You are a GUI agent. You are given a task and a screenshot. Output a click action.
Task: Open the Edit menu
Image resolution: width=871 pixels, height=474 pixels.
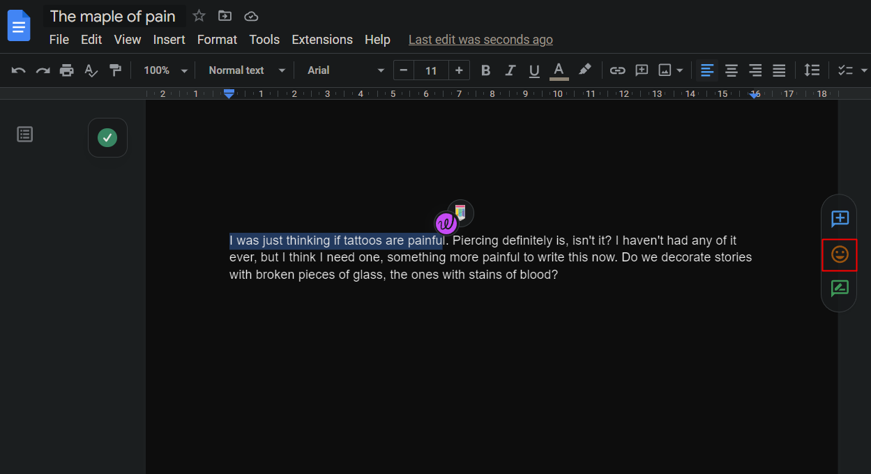point(91,40)
